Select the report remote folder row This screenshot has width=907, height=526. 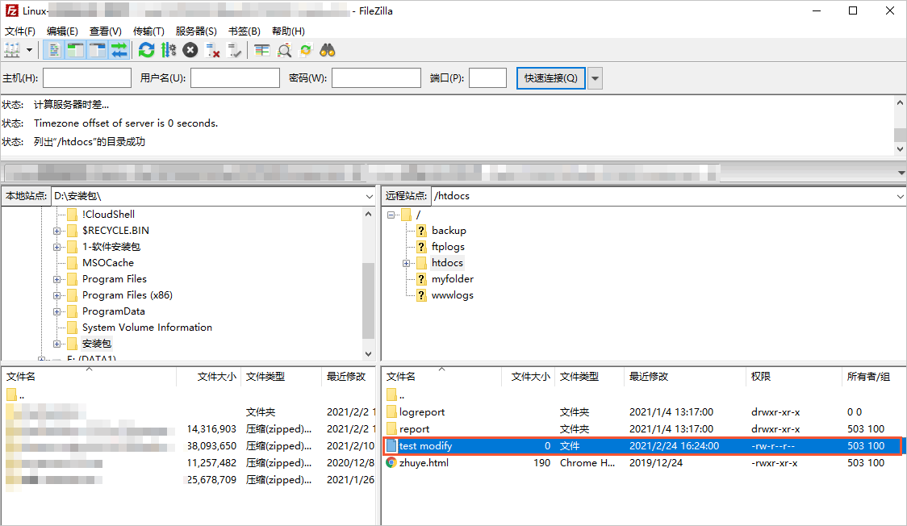pos(642,429)
